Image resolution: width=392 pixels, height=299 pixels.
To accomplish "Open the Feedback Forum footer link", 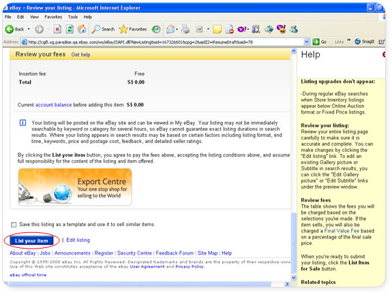I will 175,253.
